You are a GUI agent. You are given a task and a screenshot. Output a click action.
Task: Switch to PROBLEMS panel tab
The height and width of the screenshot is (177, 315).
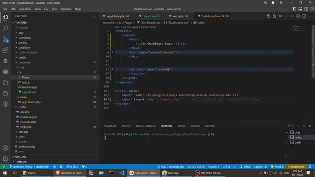tap(110, 126)
